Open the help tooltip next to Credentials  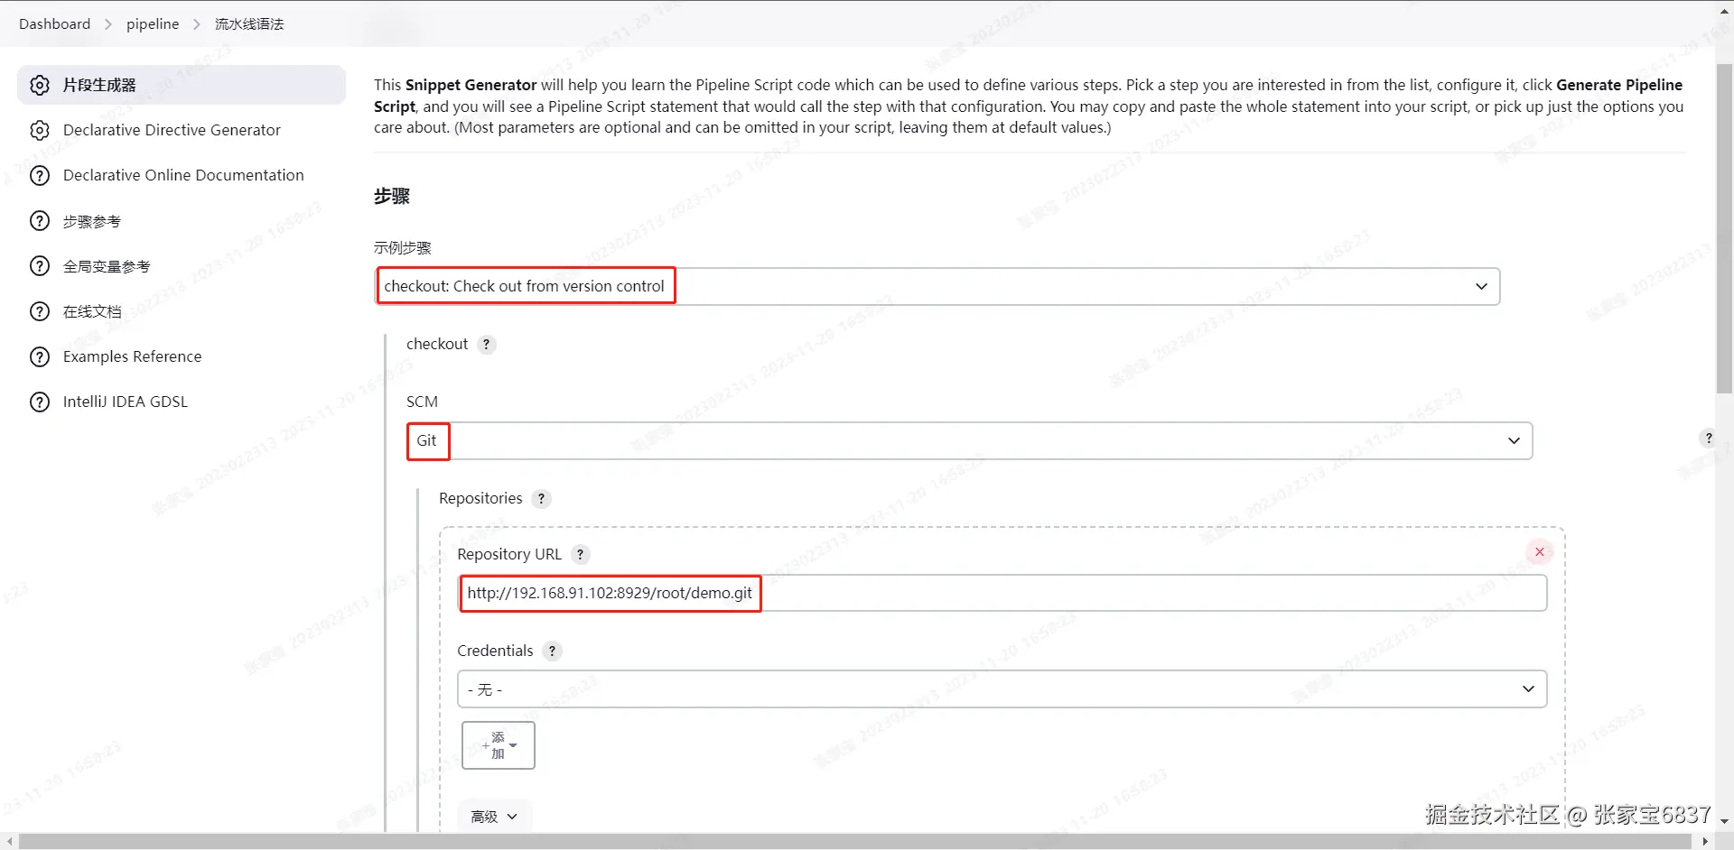(552, 651)
